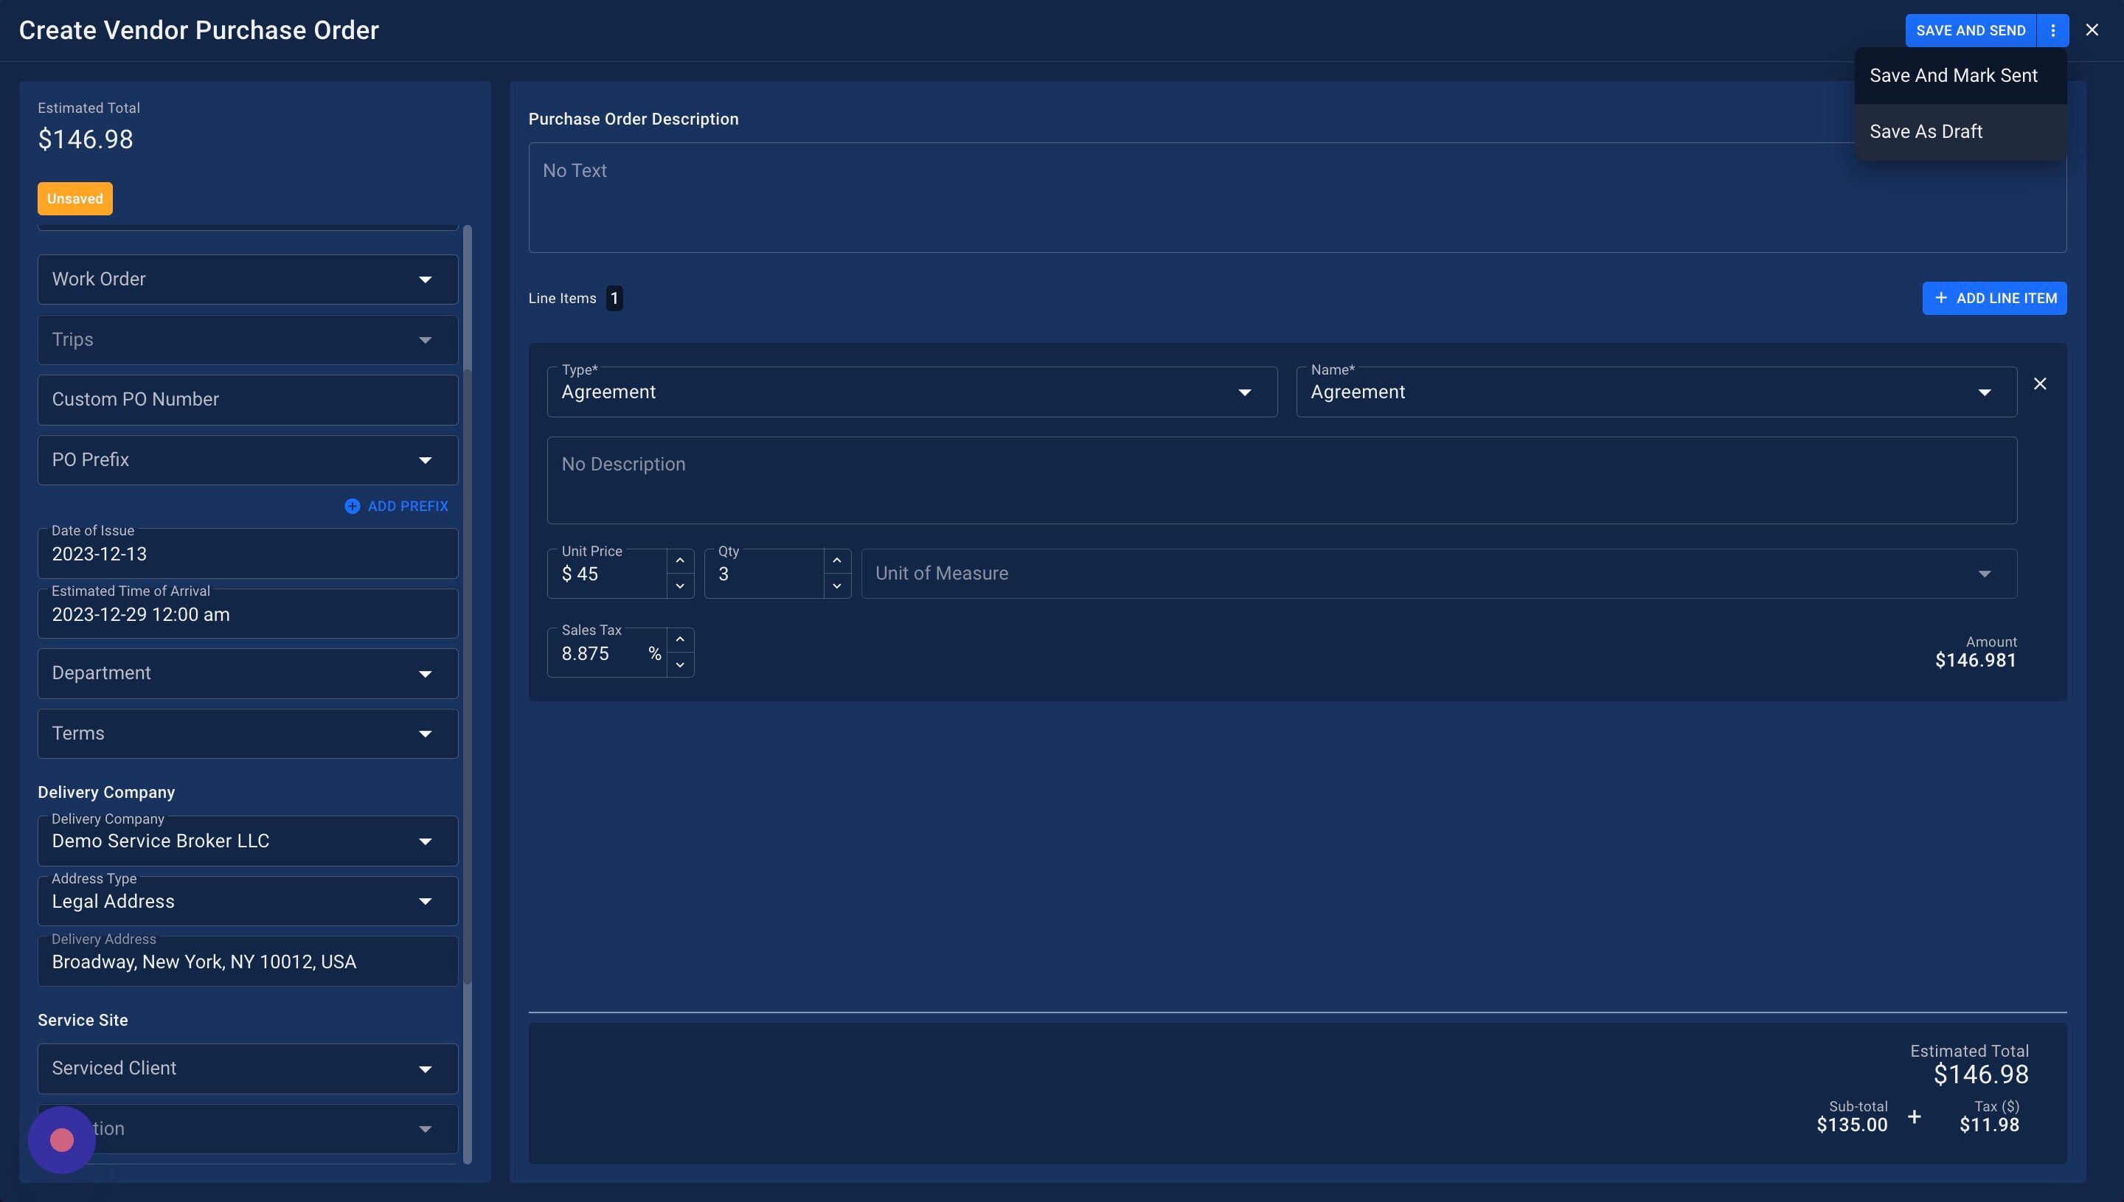This screenshot has width=2124, height=1202.
Task: Open the Unit of Measure dropdown
Action: tap(1438, 574)
